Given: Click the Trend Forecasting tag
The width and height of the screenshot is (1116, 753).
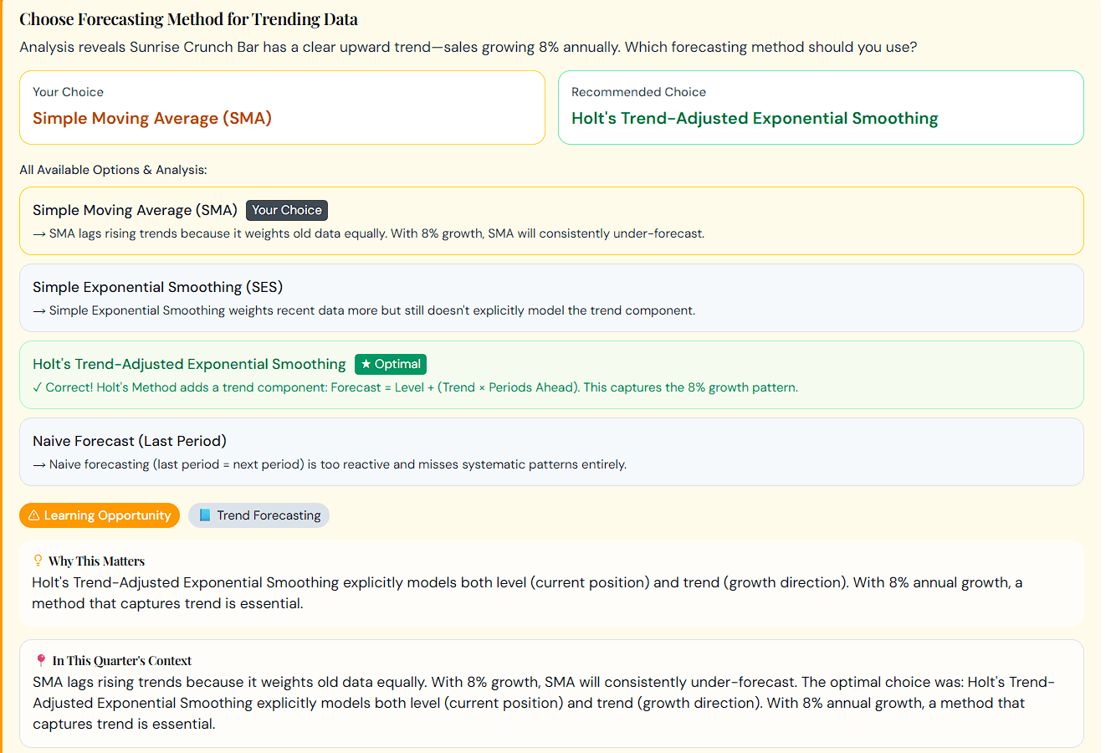Looking at the screenshot, I should point(259,515).
